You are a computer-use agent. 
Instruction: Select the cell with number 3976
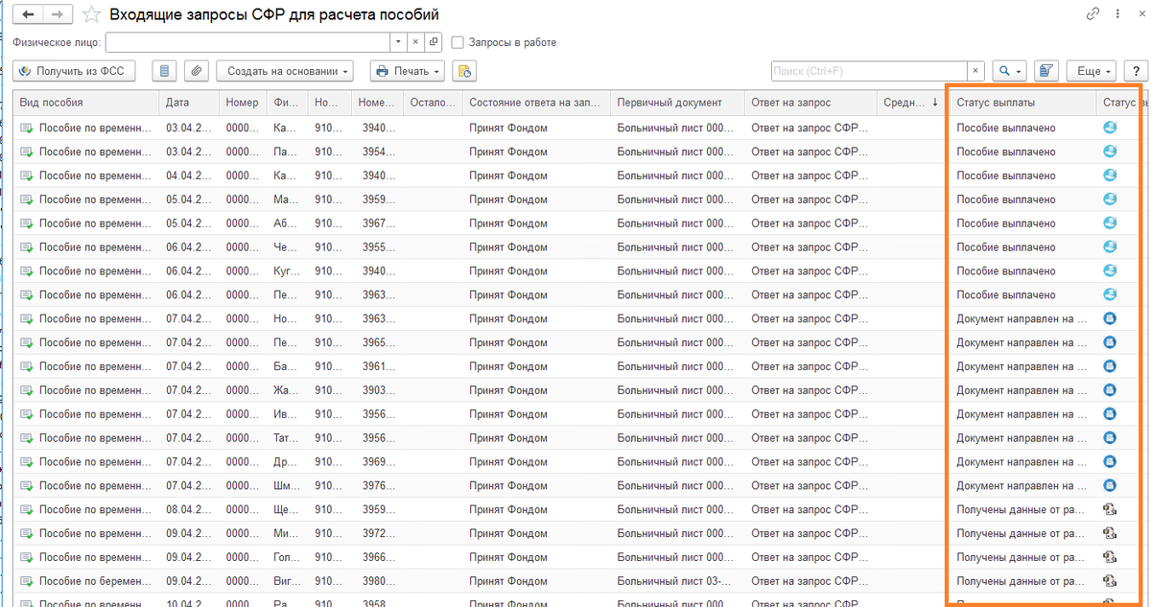click(x=376, y=486)
